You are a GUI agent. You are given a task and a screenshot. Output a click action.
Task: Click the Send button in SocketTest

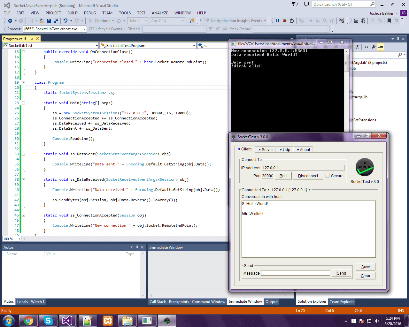click(x=341, y=273)
